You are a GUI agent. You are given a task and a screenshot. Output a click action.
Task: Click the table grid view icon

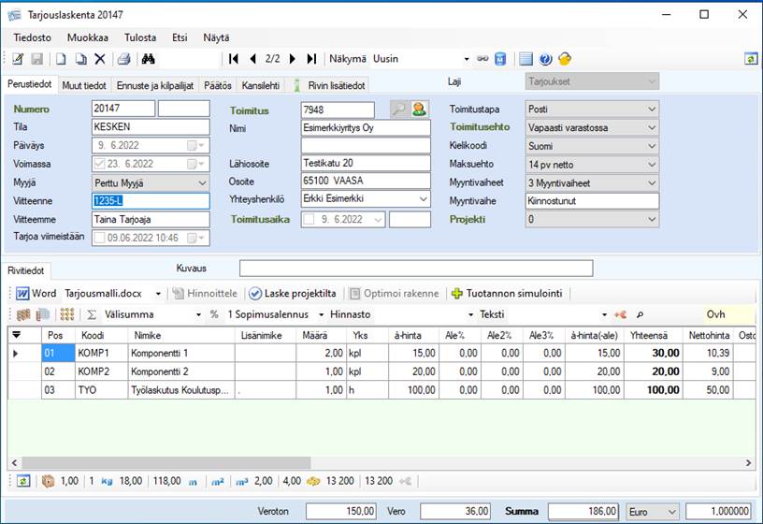[526, 59]
